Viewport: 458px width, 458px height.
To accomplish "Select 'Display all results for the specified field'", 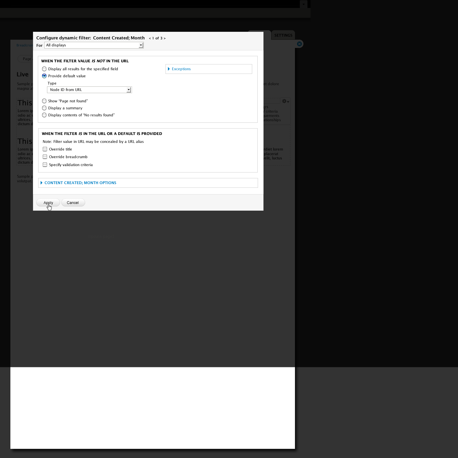I will [x=45, y=69].
